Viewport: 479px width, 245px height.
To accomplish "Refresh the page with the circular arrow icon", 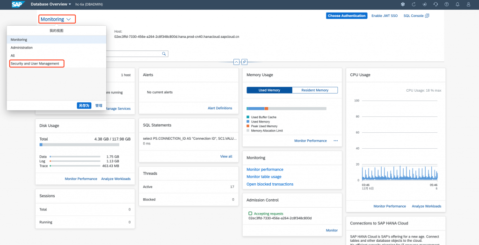I will point(414,4).
